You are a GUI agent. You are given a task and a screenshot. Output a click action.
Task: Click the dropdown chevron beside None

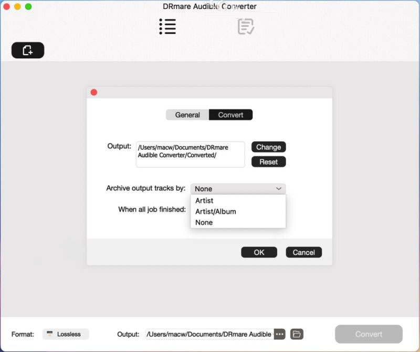point(279,189)
